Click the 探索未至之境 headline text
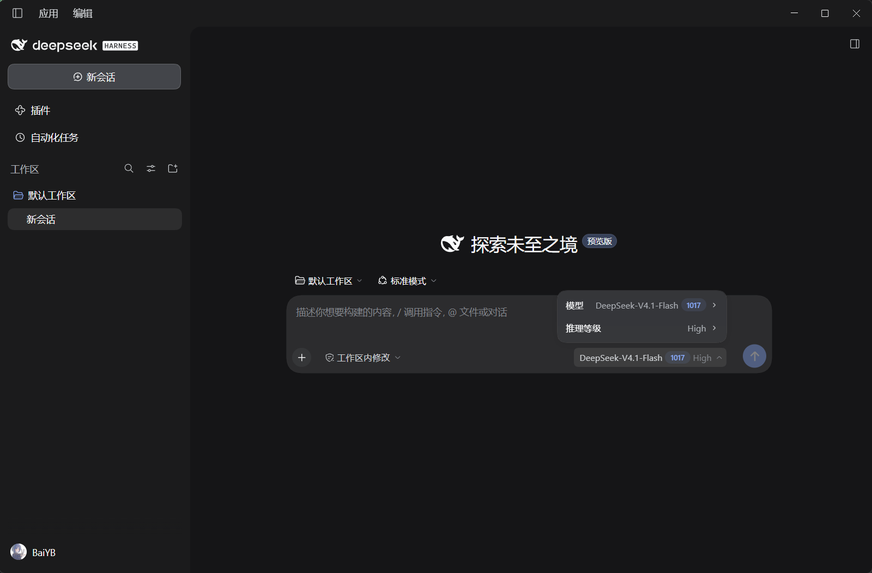Image resolution: width=872 pixels, height=573 pixels. (x=524, y=245)
